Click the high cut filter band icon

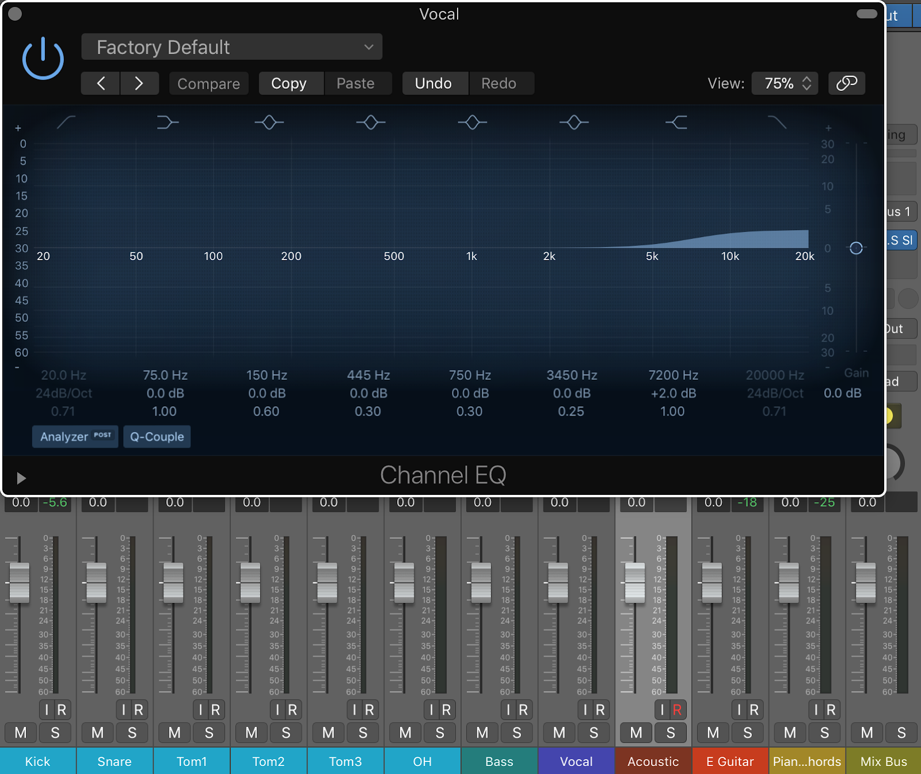tap(777, 122)
